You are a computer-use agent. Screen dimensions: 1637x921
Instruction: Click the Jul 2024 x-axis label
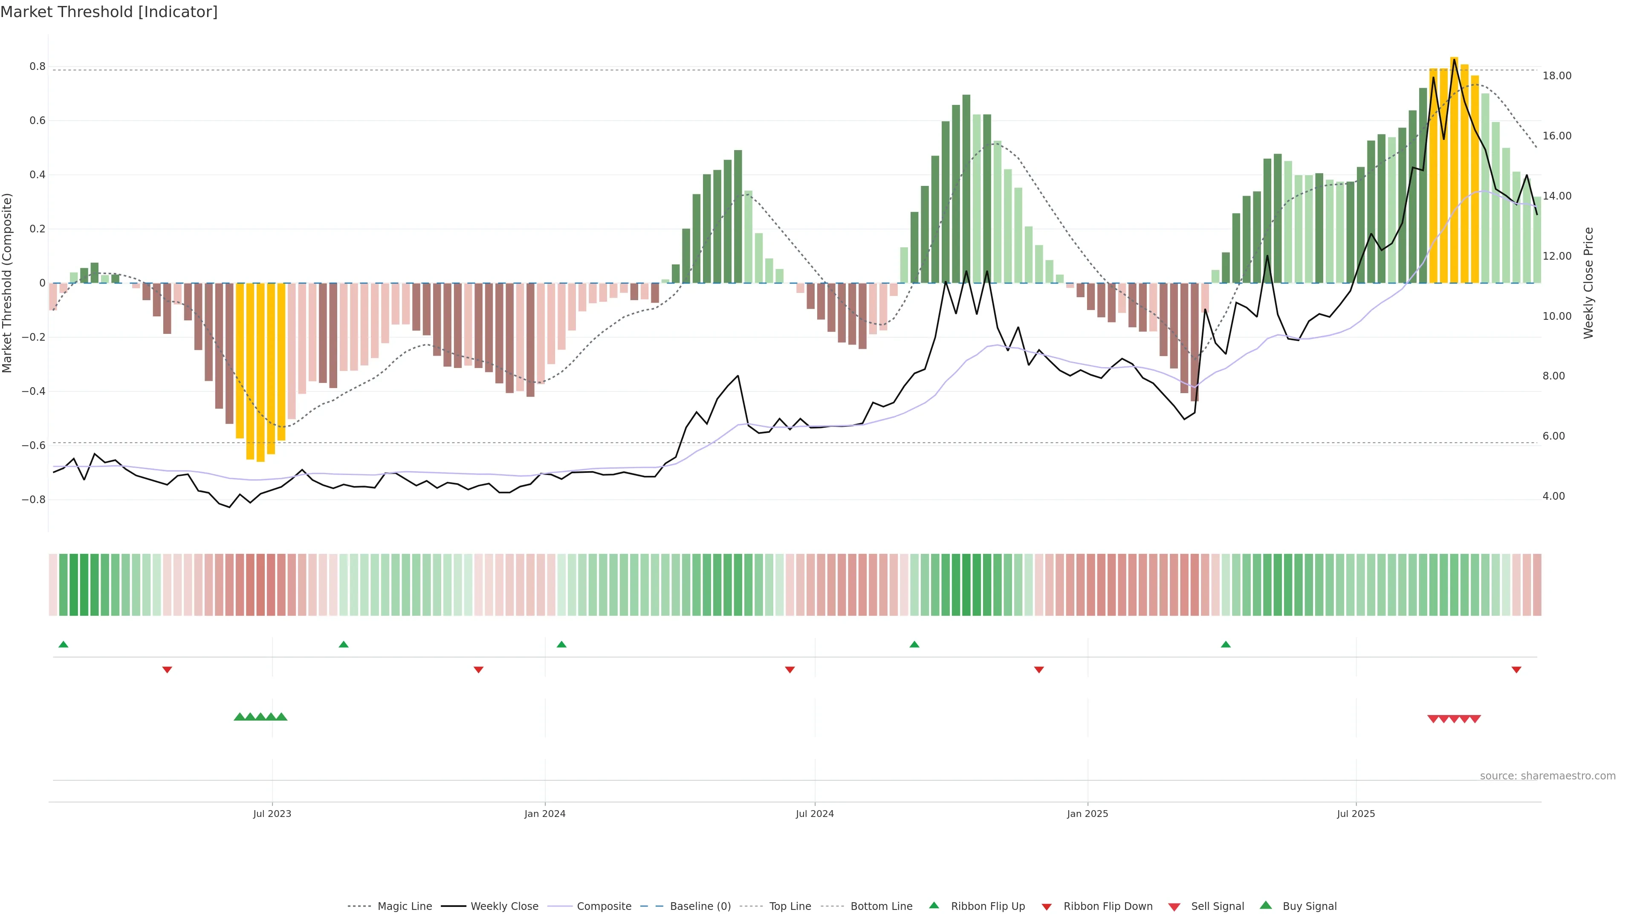pyautogui.click(x=815, y=814)
